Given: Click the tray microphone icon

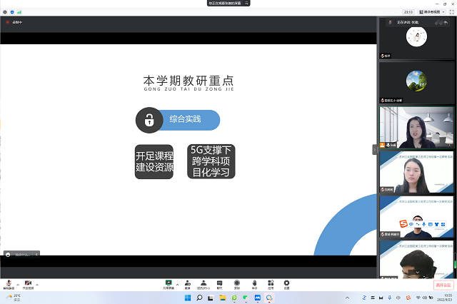Looking at the screenshot, I should click(389, 298).
